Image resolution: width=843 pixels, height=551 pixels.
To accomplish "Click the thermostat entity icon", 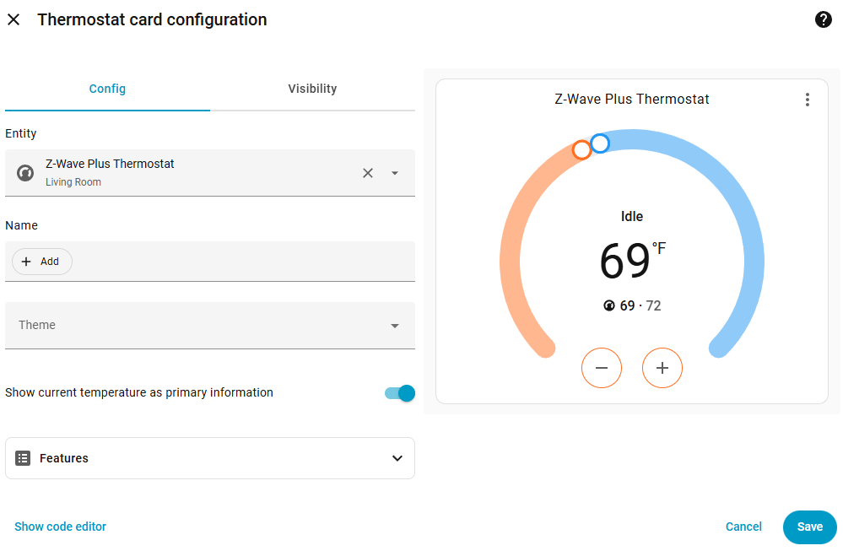I will click(25, 173).
